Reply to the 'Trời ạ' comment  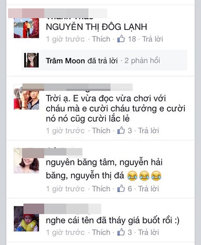point(149,130)
